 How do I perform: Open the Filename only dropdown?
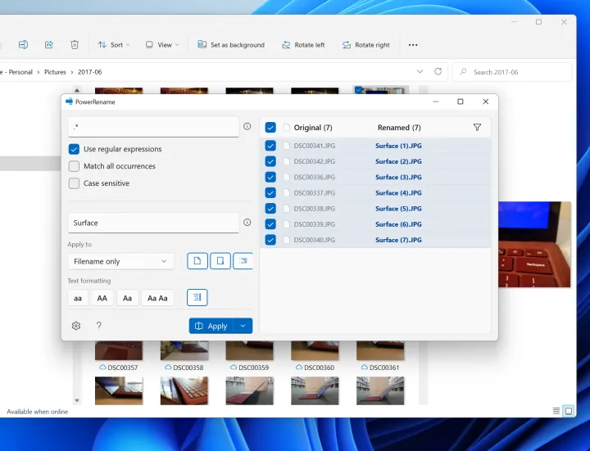[x=120, y=261]
